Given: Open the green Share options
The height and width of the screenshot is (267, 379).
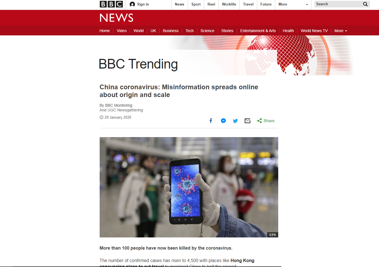Looking at the screenshot, I should tap(266, 121).
